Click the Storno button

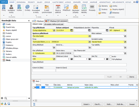click(132, 77)
